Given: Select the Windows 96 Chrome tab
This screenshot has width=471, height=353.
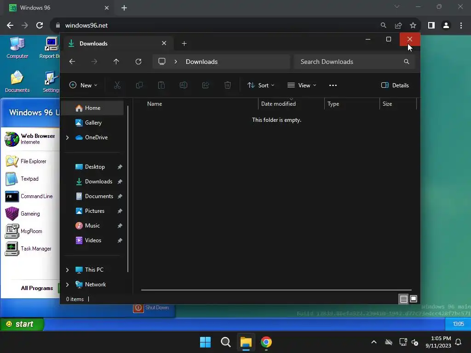Looking at the screenshot, I should coord(58,8).
